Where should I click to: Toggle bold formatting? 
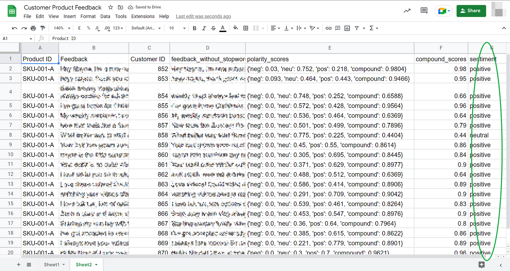pos(195,28)
